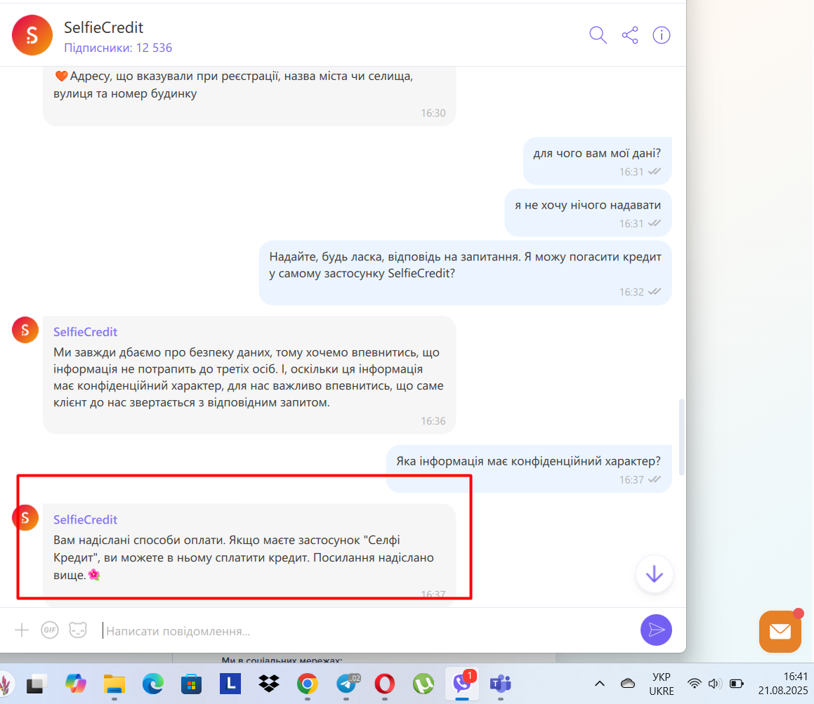814x704 pixels.
Task: Click the volume speaker tray icon
Action: pos(715,683)
